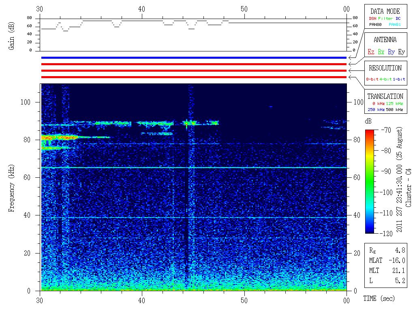
Task: Click the TRANSLATION legend title
Action: (385, 96)
